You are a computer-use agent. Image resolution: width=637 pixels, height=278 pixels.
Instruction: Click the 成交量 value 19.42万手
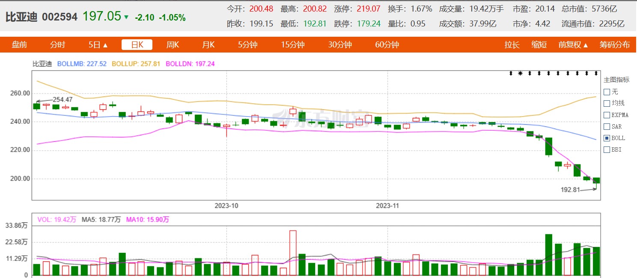pos(486,9)
